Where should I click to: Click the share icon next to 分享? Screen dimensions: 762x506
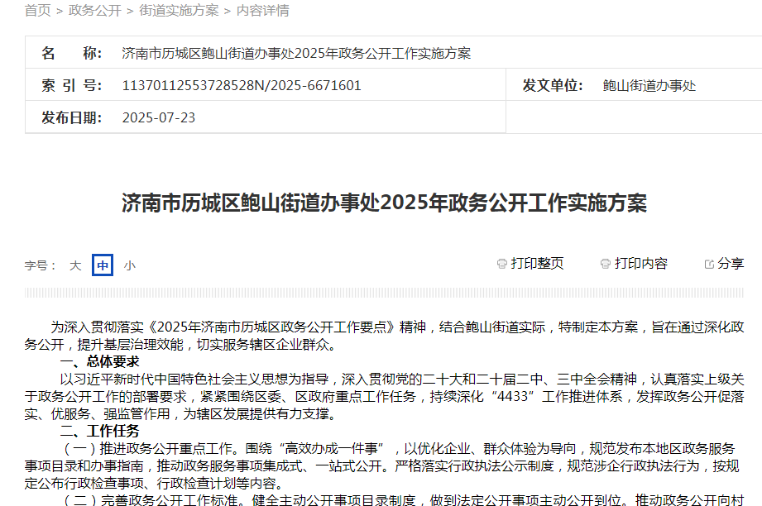(x=709, y=265)
